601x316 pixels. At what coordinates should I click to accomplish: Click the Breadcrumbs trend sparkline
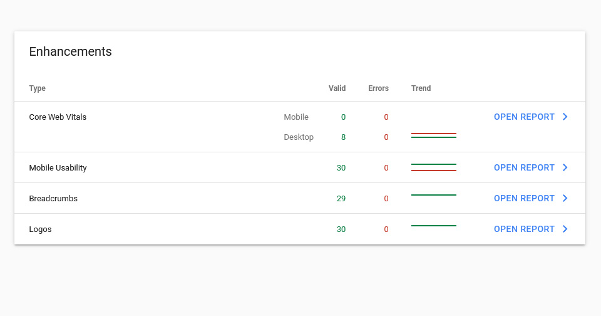(x=433, y=195)
